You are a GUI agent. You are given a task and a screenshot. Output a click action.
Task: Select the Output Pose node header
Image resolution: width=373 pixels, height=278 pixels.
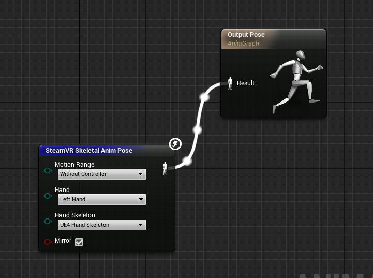tap(274, 39)
